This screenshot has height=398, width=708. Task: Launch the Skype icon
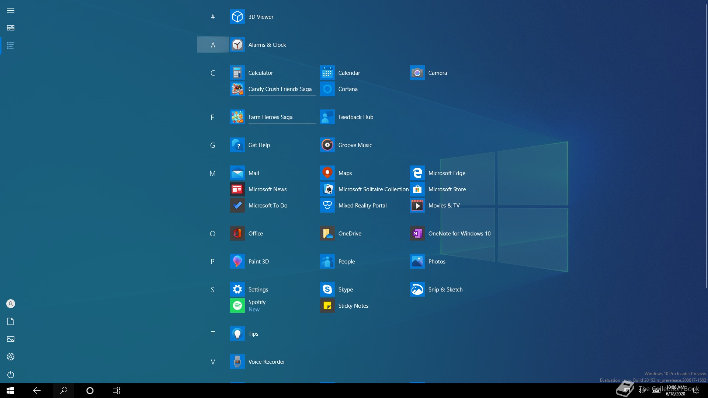[x=327, y=290]
